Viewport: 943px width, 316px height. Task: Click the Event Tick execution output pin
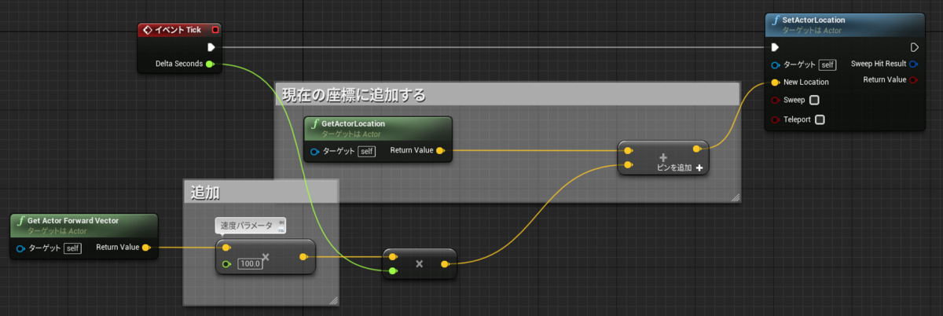click(211, 47)
